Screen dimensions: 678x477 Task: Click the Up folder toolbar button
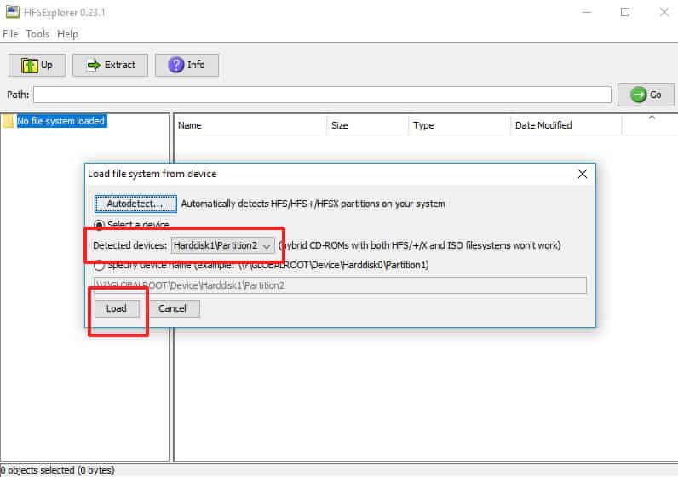point(37,66)
